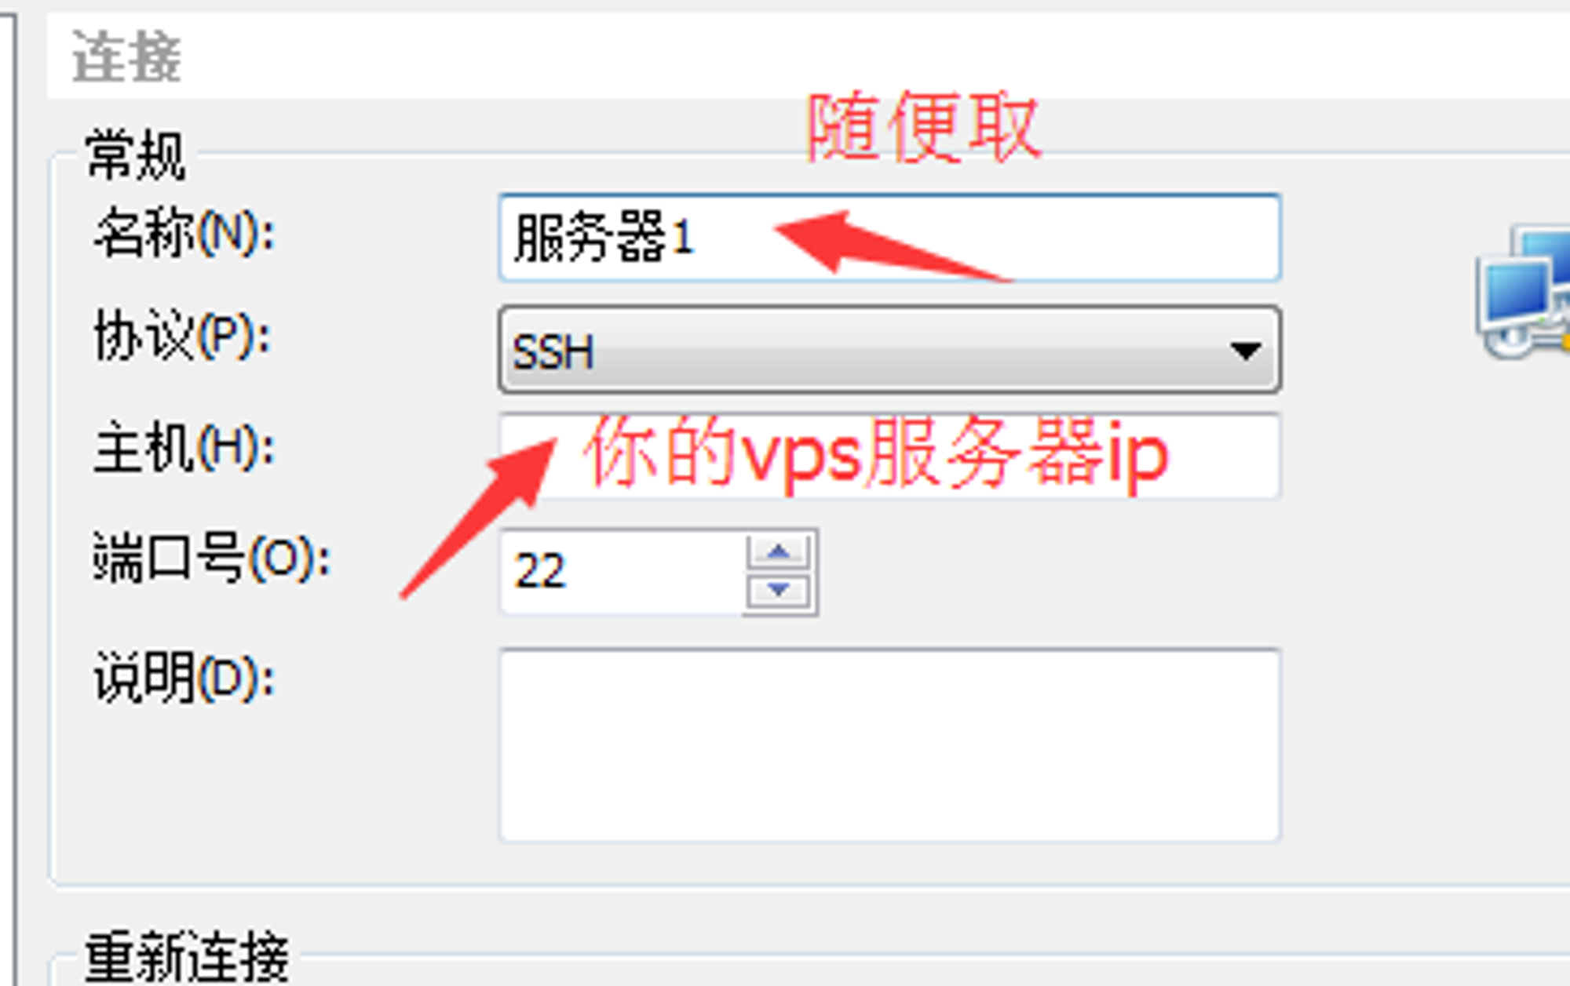Focus the name field containing 服务器1
The width and height of the screenshot is (1570, 986).
[889, 237]
